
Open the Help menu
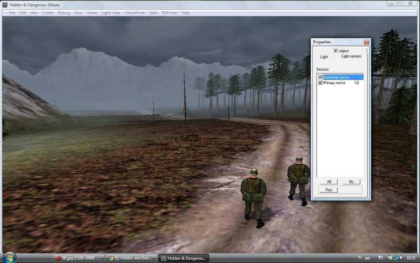(x=185, y=13)
